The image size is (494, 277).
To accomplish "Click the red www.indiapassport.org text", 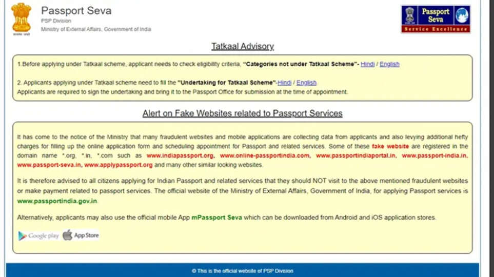I will click(180, 155).
